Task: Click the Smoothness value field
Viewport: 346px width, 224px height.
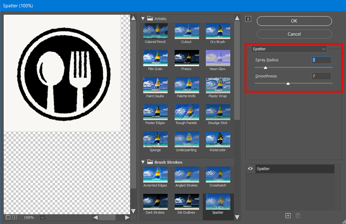Action: pyautogui.click(x=321, y=76)
